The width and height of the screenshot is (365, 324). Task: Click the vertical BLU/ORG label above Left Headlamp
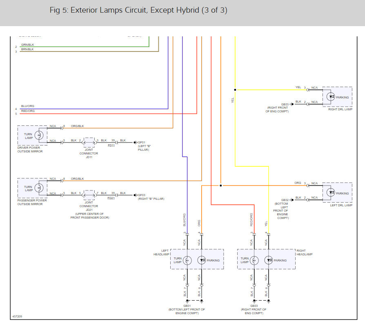point(185,220)
